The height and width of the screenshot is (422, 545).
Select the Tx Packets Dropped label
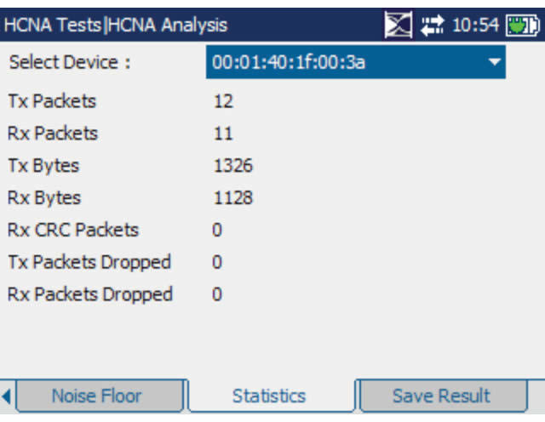click(89, 262)
